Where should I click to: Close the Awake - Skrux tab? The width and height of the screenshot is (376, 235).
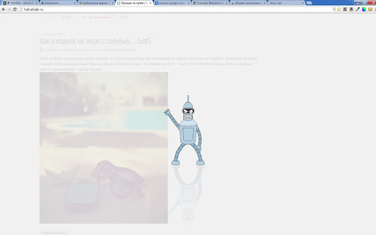click(x=36, y=3)
